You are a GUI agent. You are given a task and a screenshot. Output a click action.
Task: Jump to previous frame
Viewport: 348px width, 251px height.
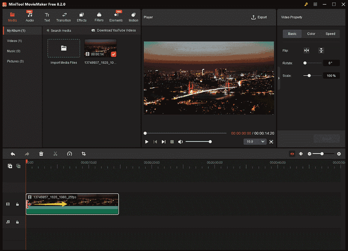pos(155,142)
